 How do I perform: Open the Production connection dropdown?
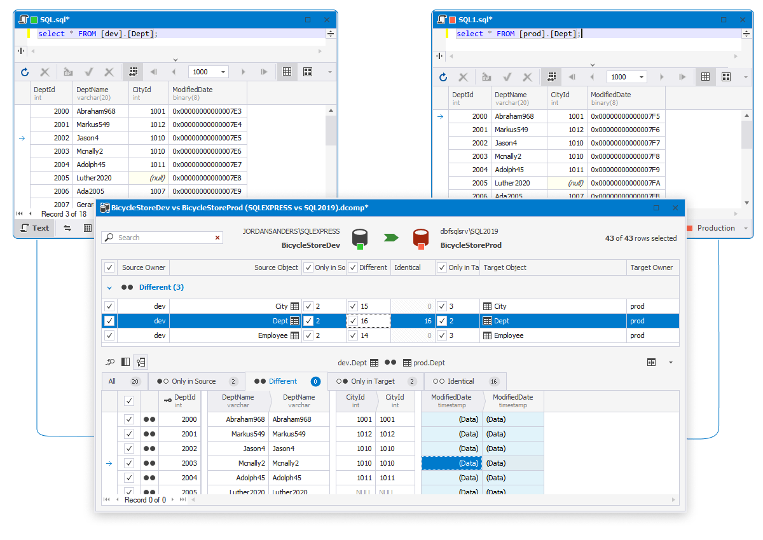coord(746,228)
